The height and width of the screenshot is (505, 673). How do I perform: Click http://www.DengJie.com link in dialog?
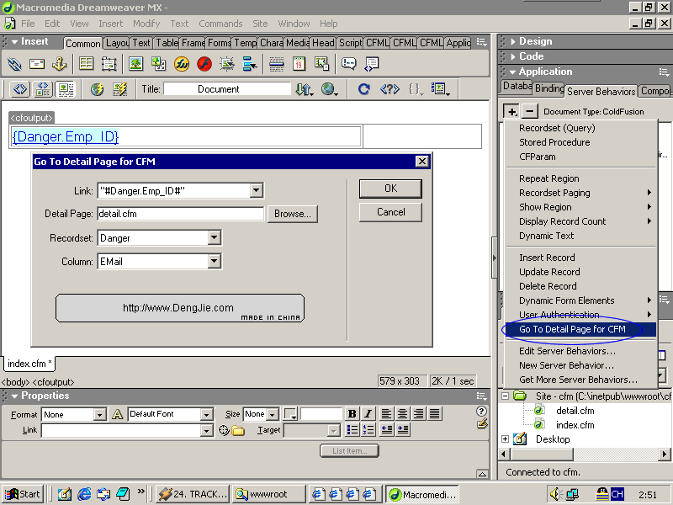(178, 308)
